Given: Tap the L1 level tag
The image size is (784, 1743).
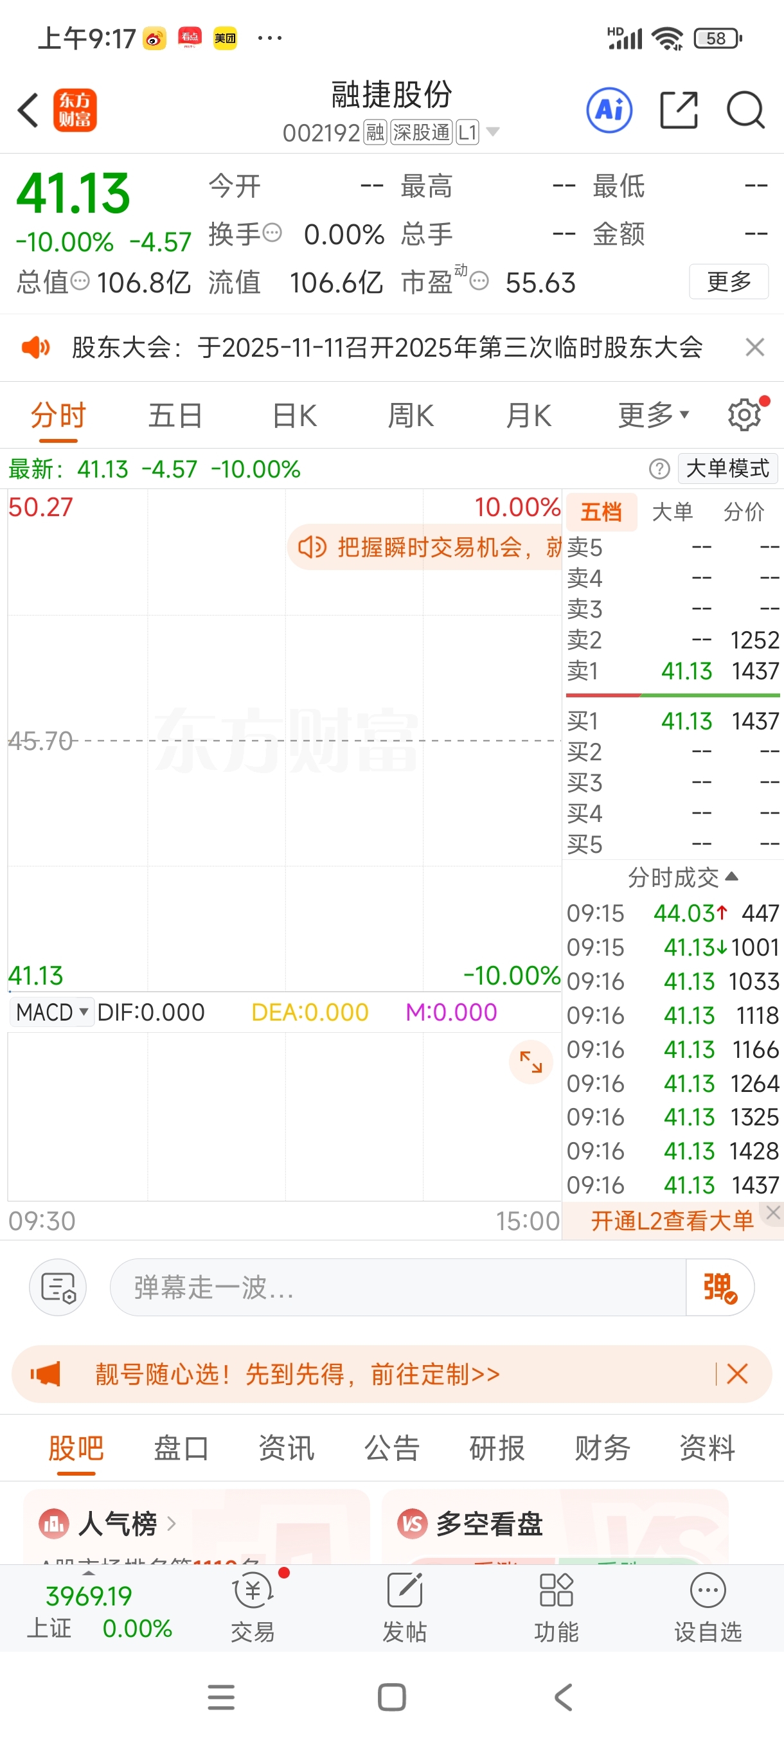Looking at the screenshot, I should [467, 132].
